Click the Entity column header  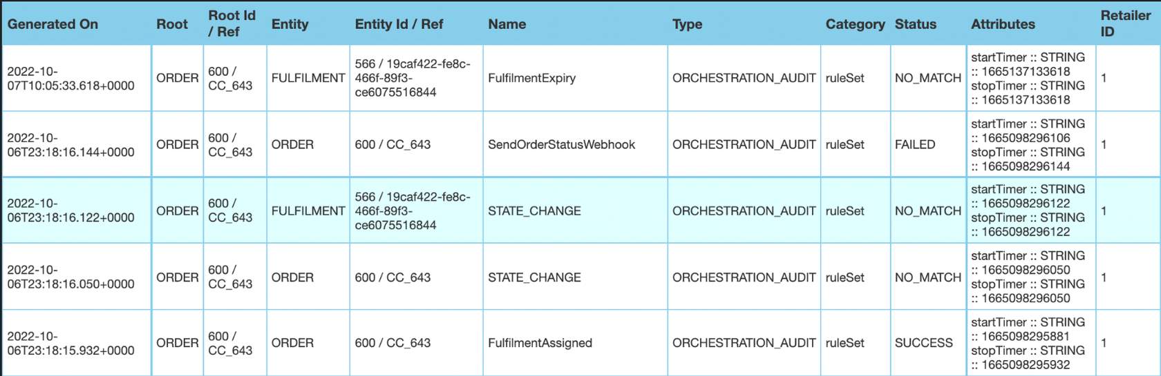pyautogui.click(x=290, y=24)
